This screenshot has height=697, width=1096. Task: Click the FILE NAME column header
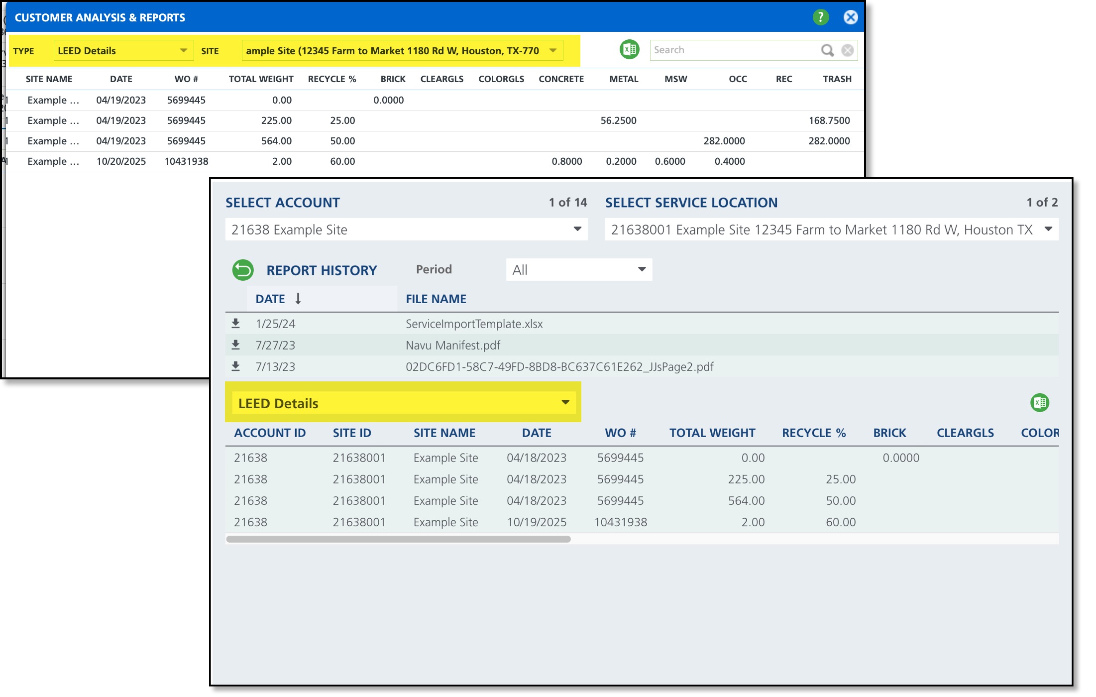[436, 299]
